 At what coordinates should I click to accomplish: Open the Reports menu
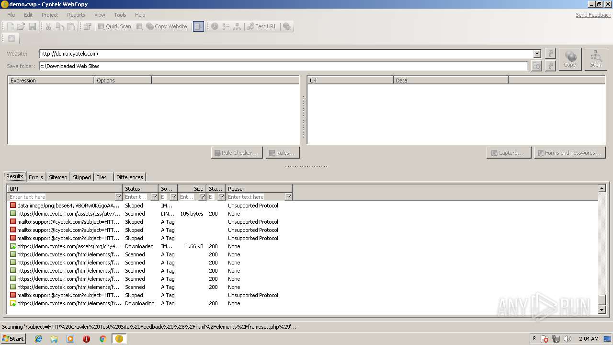[76, 15]
